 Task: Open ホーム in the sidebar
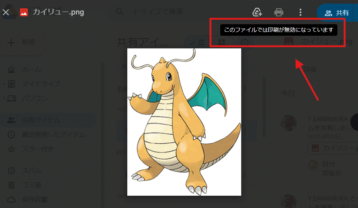pos(31,70)
